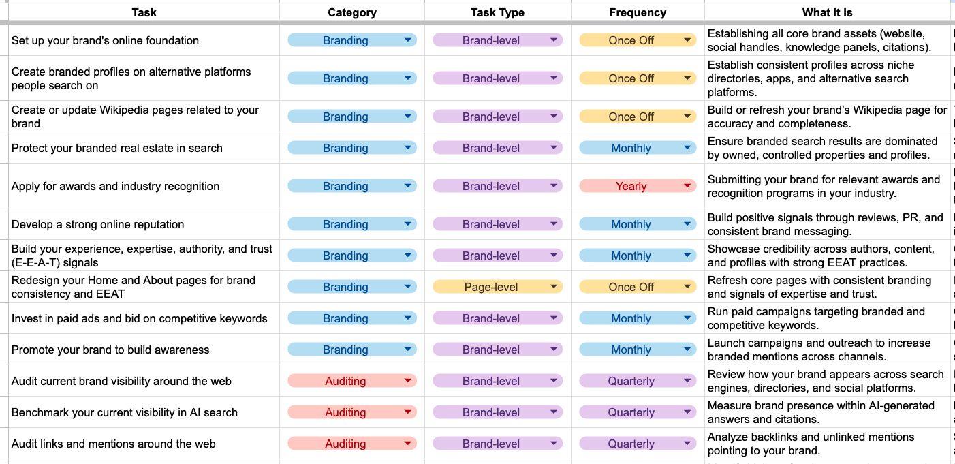The image size is (955, 464).
Task: Open Branding category dropdown for paid ads row
Action: point(351,318)
